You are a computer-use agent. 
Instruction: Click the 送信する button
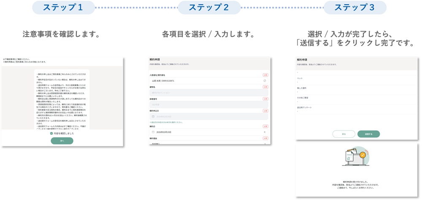click(x=368, y=134)
